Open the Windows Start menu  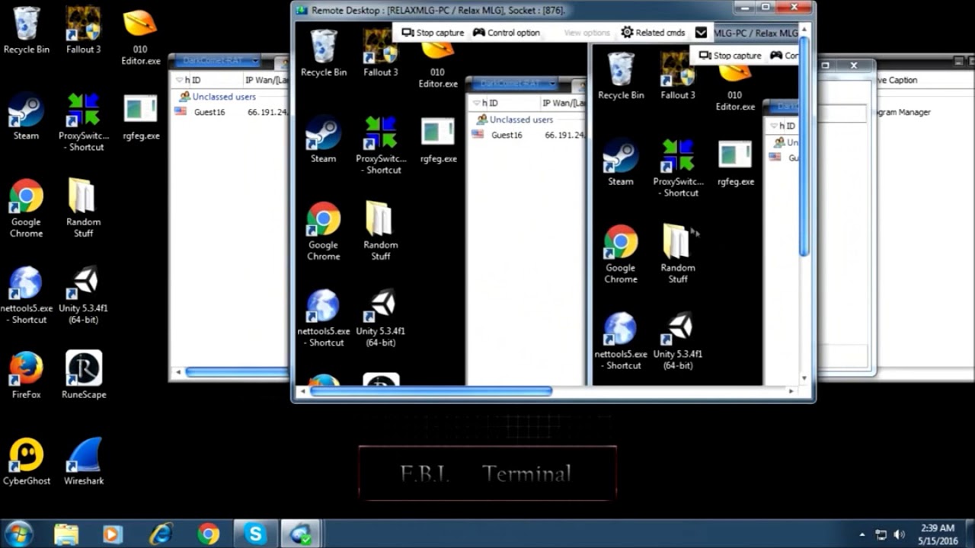[18, 534]
